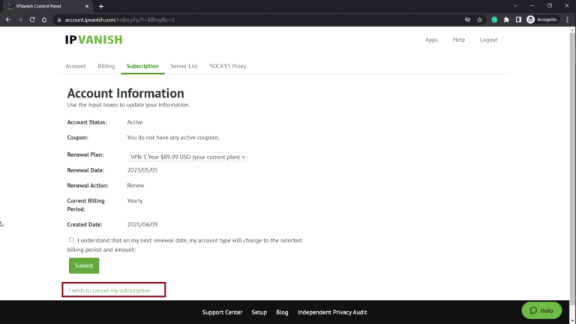Open Independent Privacy Audit footer link
576x324 pixels.
pos(332,312)
